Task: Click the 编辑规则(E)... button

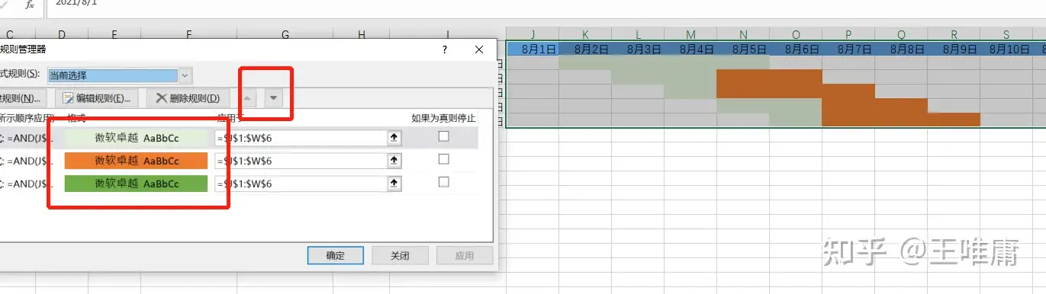Action: pos(98,98)
